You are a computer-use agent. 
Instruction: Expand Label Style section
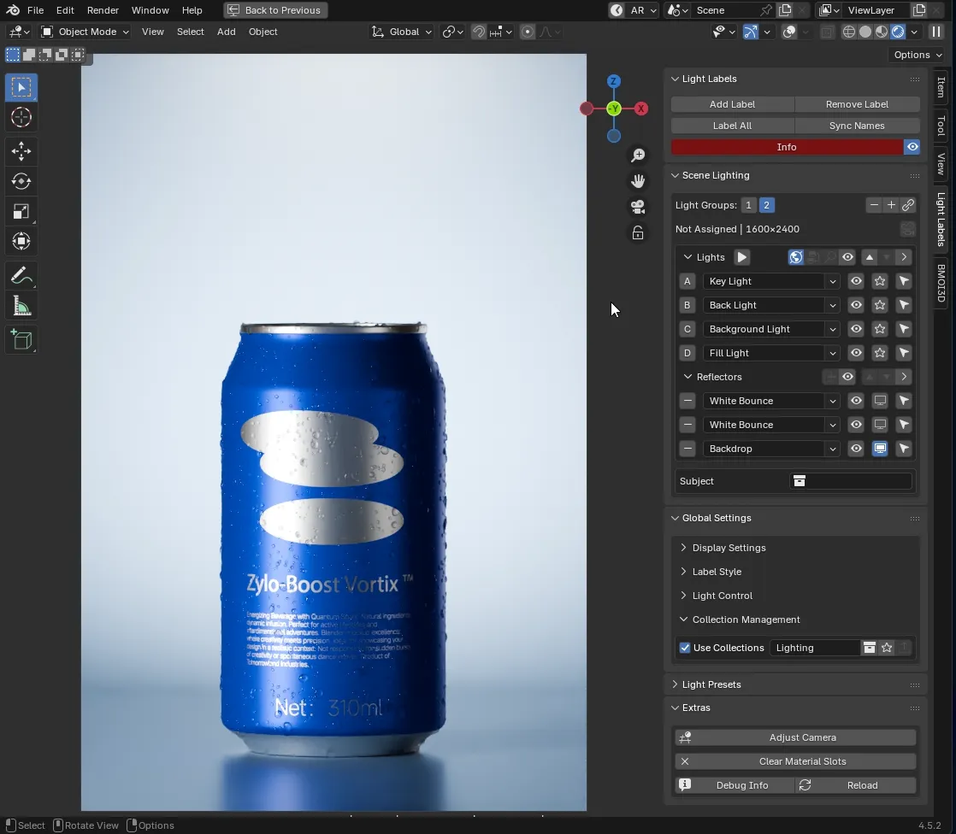coord(717,572)
